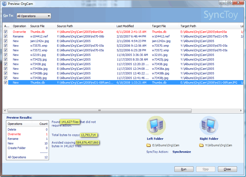Toggle checkbox for w73572.xmp row
Viewport: 246px width, 177px height.
[6, 50]
